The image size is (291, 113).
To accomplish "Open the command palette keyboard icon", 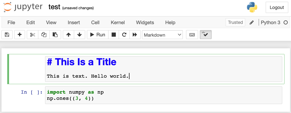I will pyautogui.click(x=192, y=35).
